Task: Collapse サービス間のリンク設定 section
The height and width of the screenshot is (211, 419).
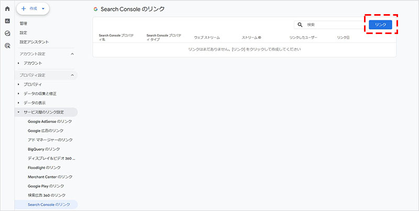Action: pos(19,112)
